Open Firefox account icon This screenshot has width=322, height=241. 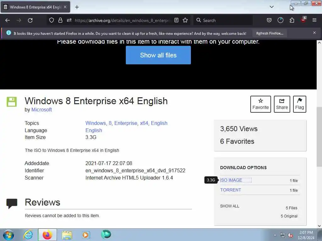click(280, 20)
